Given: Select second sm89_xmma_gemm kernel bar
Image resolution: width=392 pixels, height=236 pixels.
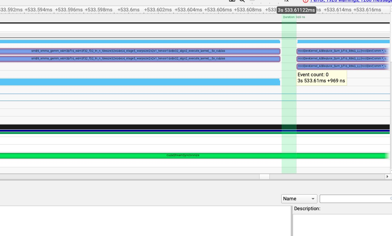Looking at the screenshot, I should pyautogui.click(x=140, y=59).
